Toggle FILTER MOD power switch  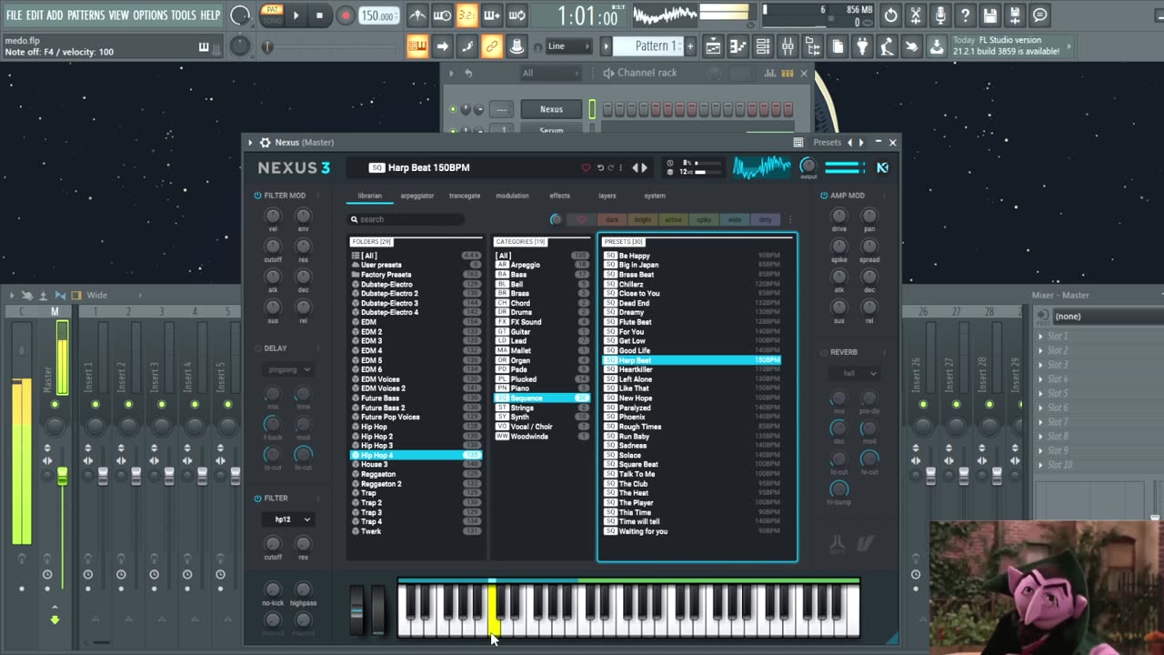[x=257, y=196]
